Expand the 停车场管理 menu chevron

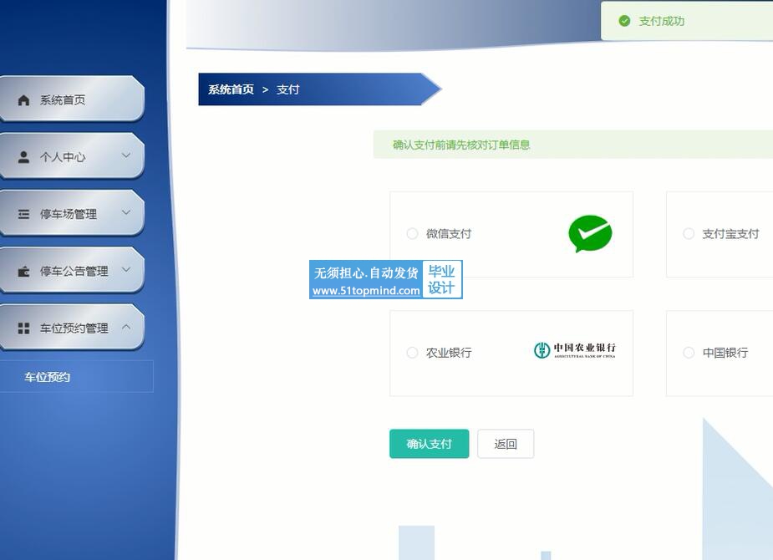coord(126,213)
